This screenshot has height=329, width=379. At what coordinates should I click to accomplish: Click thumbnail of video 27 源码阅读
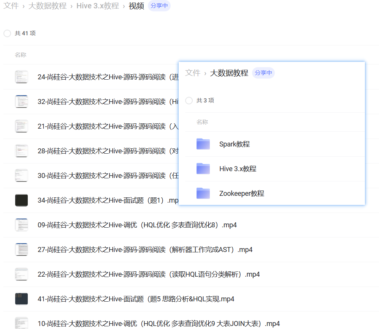point(22,249)
